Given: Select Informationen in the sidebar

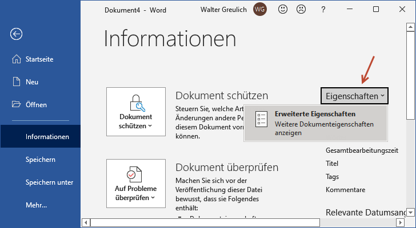Looking at the screenshot, I should coord(47,137).
